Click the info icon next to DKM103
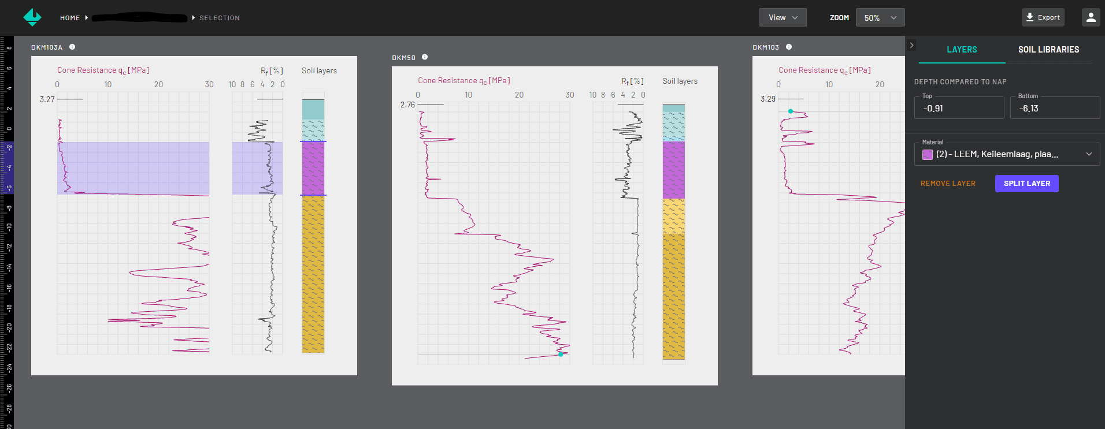Viewport: 1105px width, 429px height. pyautogui.click(x=789, y=47)
